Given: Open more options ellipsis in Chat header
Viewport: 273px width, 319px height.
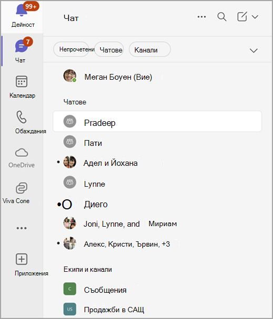Looking at the screenshot, I should pyautogui.click(x=202, y=17).
